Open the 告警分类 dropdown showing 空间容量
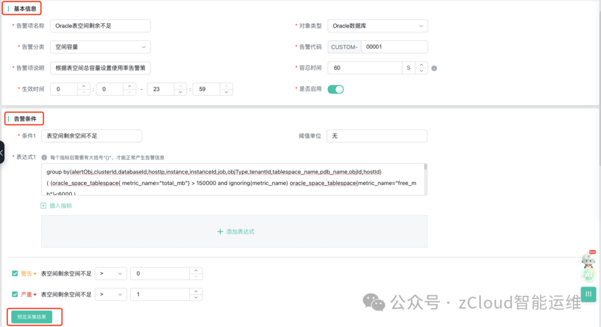Viewport: 601px width, 327px height. pos(100,47)
